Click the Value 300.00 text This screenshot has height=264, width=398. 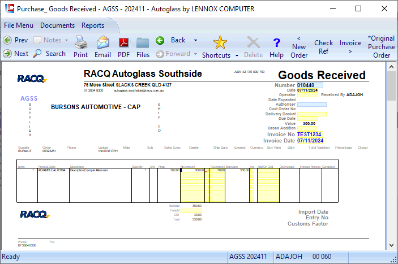pos(309,123)
